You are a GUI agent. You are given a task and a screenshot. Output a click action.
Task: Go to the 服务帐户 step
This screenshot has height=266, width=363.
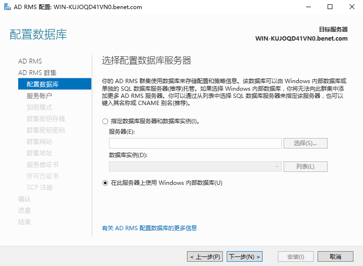click(39, 96)
